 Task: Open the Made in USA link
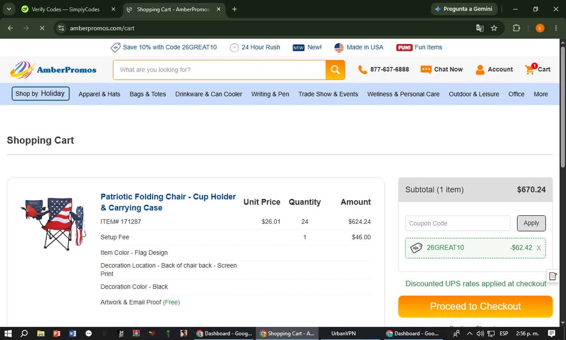359,47
